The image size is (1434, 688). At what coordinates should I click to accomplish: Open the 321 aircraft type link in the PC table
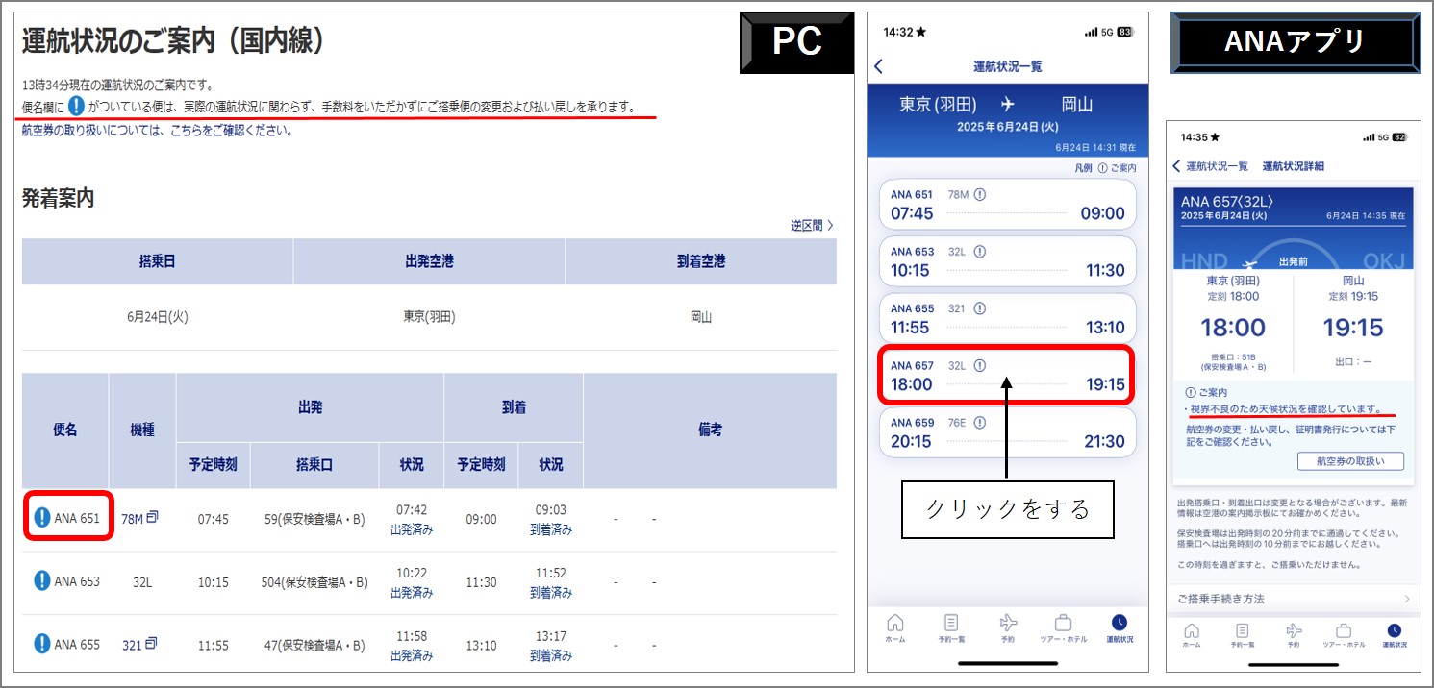132,645
